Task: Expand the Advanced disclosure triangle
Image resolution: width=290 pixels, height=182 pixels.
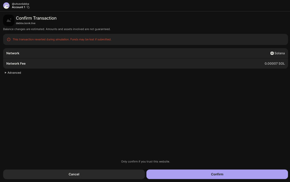Action: click(6, 73)
